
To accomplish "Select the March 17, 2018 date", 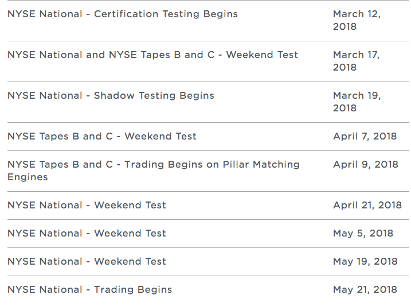I will (x=356, y=61).
